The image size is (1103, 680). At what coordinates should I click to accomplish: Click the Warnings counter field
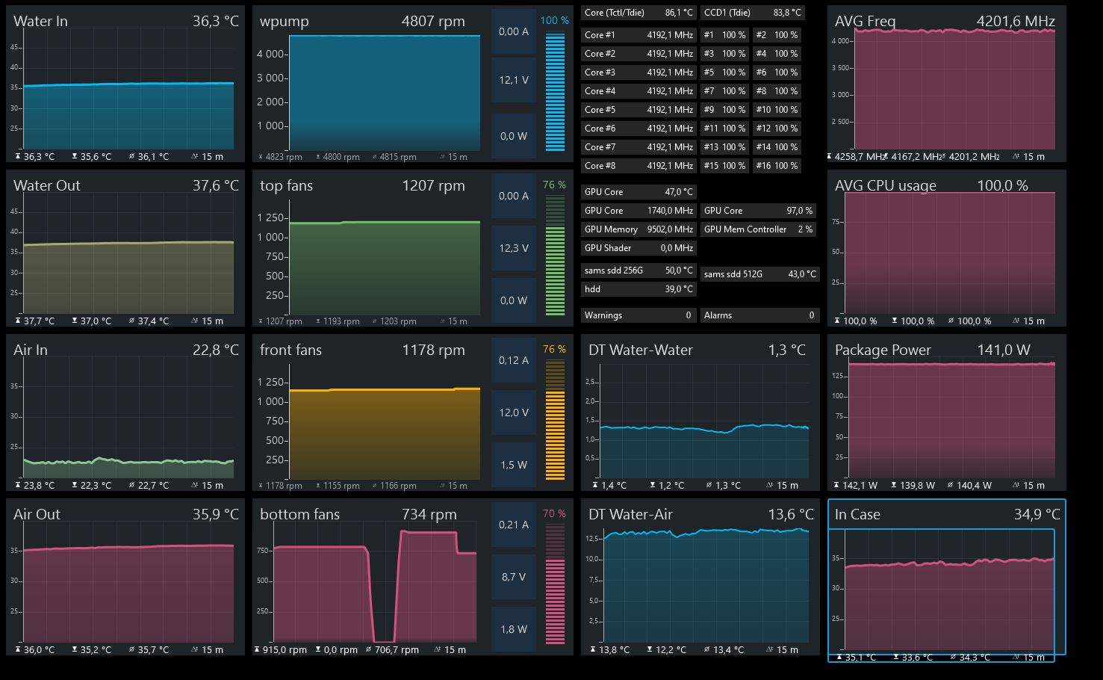point(639,315)
